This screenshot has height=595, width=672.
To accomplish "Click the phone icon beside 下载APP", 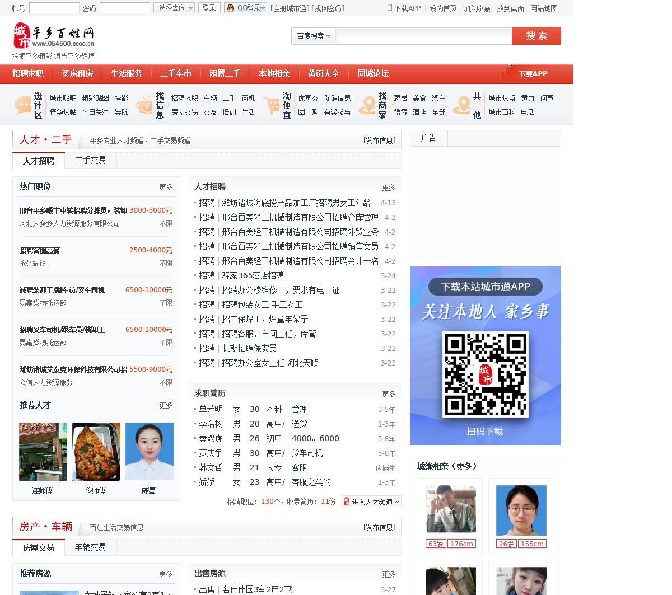I will point(390,8).
